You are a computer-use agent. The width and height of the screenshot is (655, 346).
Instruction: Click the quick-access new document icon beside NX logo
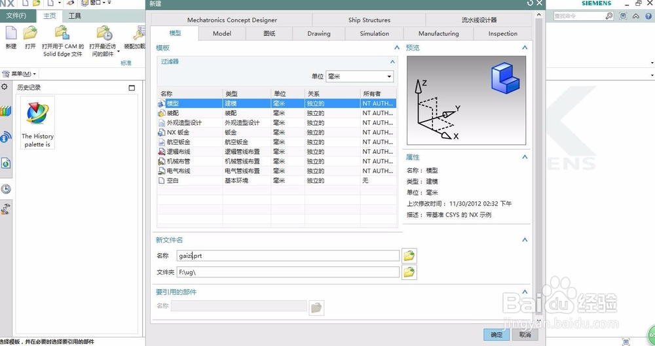tap(25, 3)
